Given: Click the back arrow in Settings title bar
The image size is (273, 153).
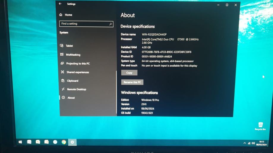Looking at the screenshot, I should 60,4.
